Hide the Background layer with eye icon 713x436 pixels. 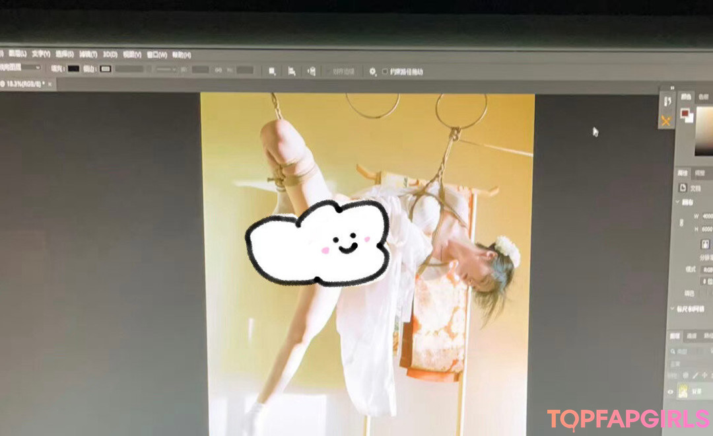tap(671, 392)
